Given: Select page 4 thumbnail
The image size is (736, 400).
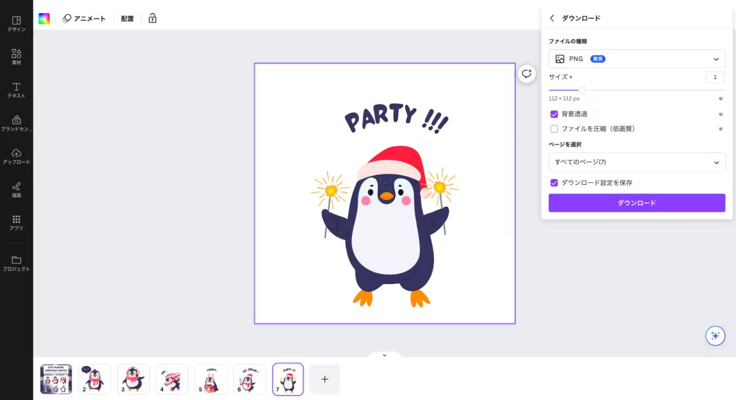Looking at the screenshot, I should click(172, 379).
